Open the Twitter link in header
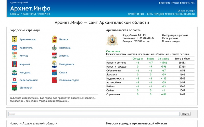The image size is (204, 127). [175, 3]
